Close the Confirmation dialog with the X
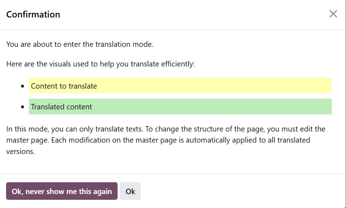This screenshot has width=346, height=208. click(x=333, y=14)
